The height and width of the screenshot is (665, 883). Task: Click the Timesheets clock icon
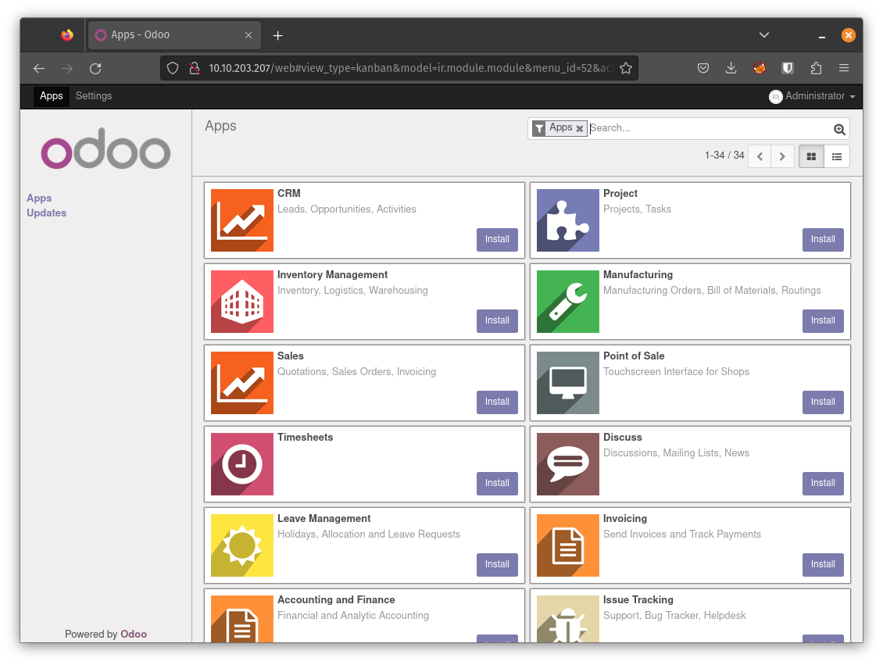(242, 464)
